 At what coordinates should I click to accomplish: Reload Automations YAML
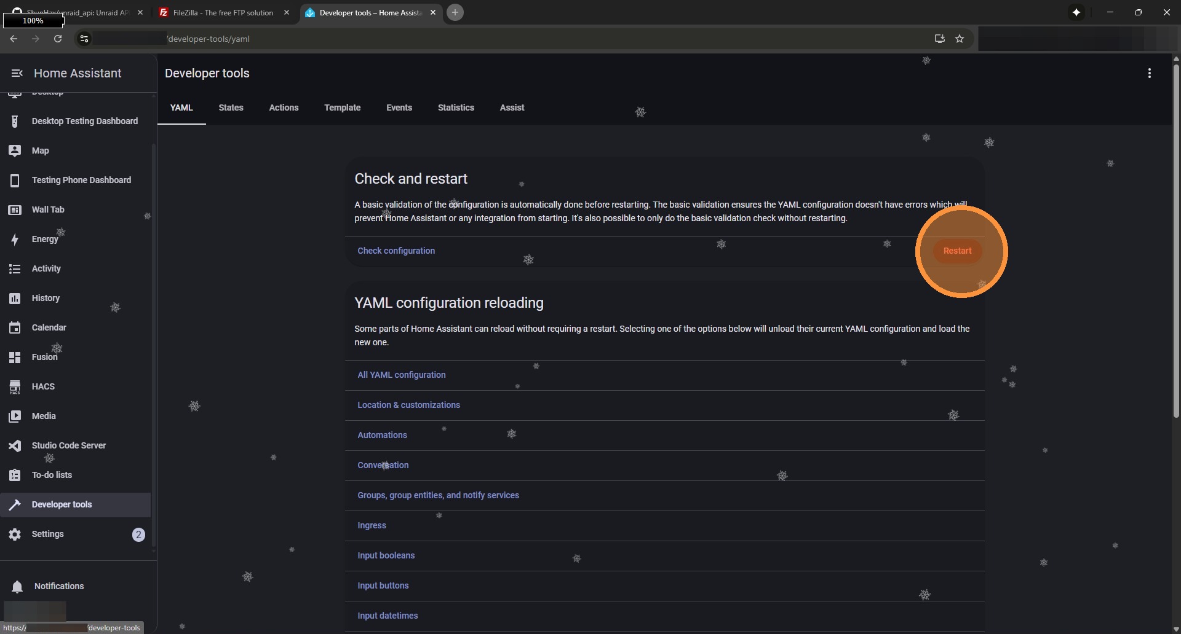coord(382,435)
